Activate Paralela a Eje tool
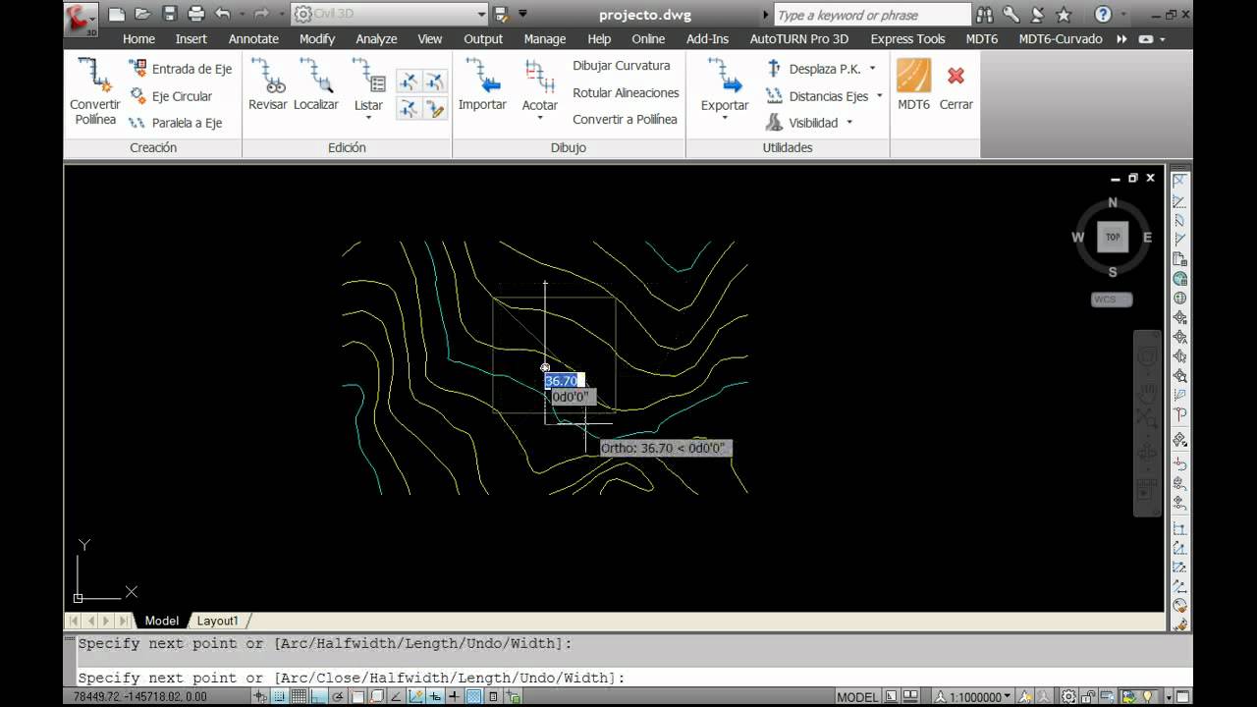This screenshot has width=1257, height=707. [175, 123]
